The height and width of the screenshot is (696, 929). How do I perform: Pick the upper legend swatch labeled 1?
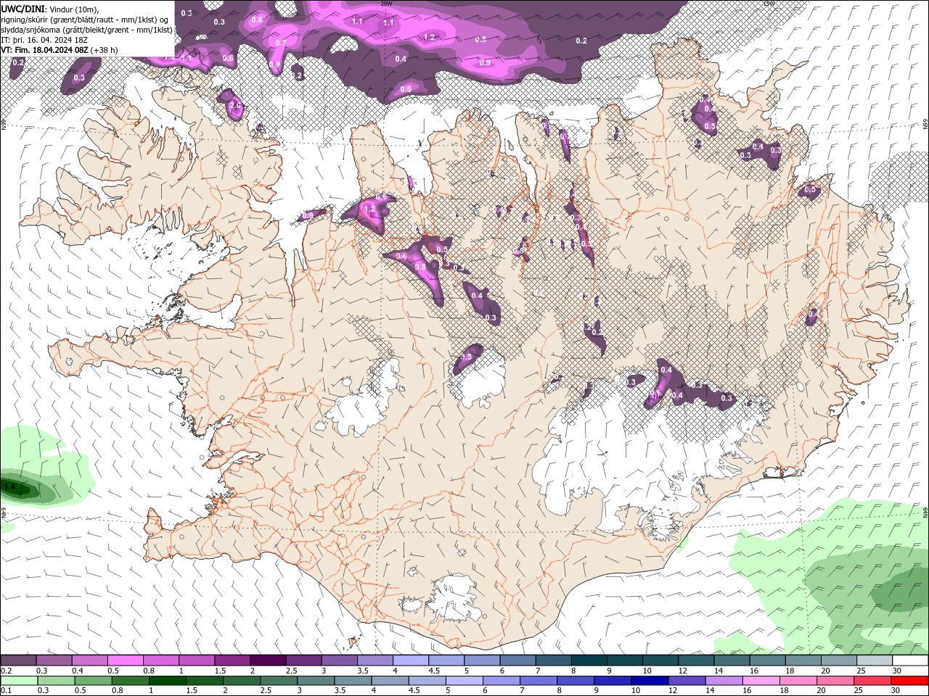click(x=196, y=660)
